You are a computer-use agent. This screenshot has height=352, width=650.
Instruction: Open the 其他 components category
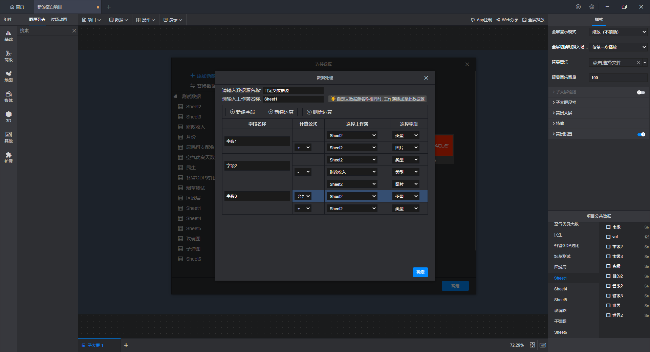coord(8,137)
